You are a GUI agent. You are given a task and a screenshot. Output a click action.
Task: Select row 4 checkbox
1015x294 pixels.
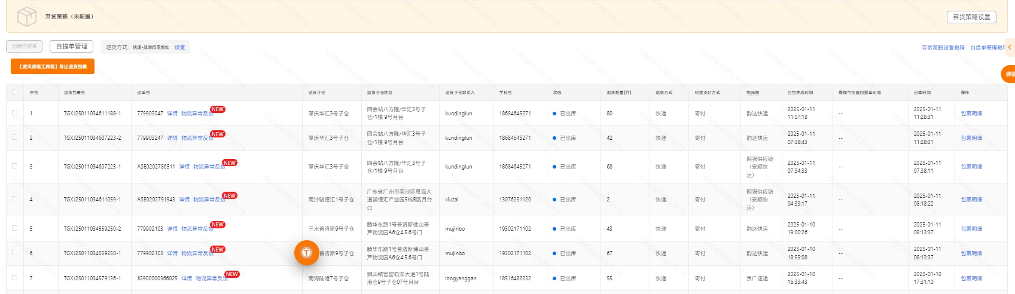pos(15,199)
